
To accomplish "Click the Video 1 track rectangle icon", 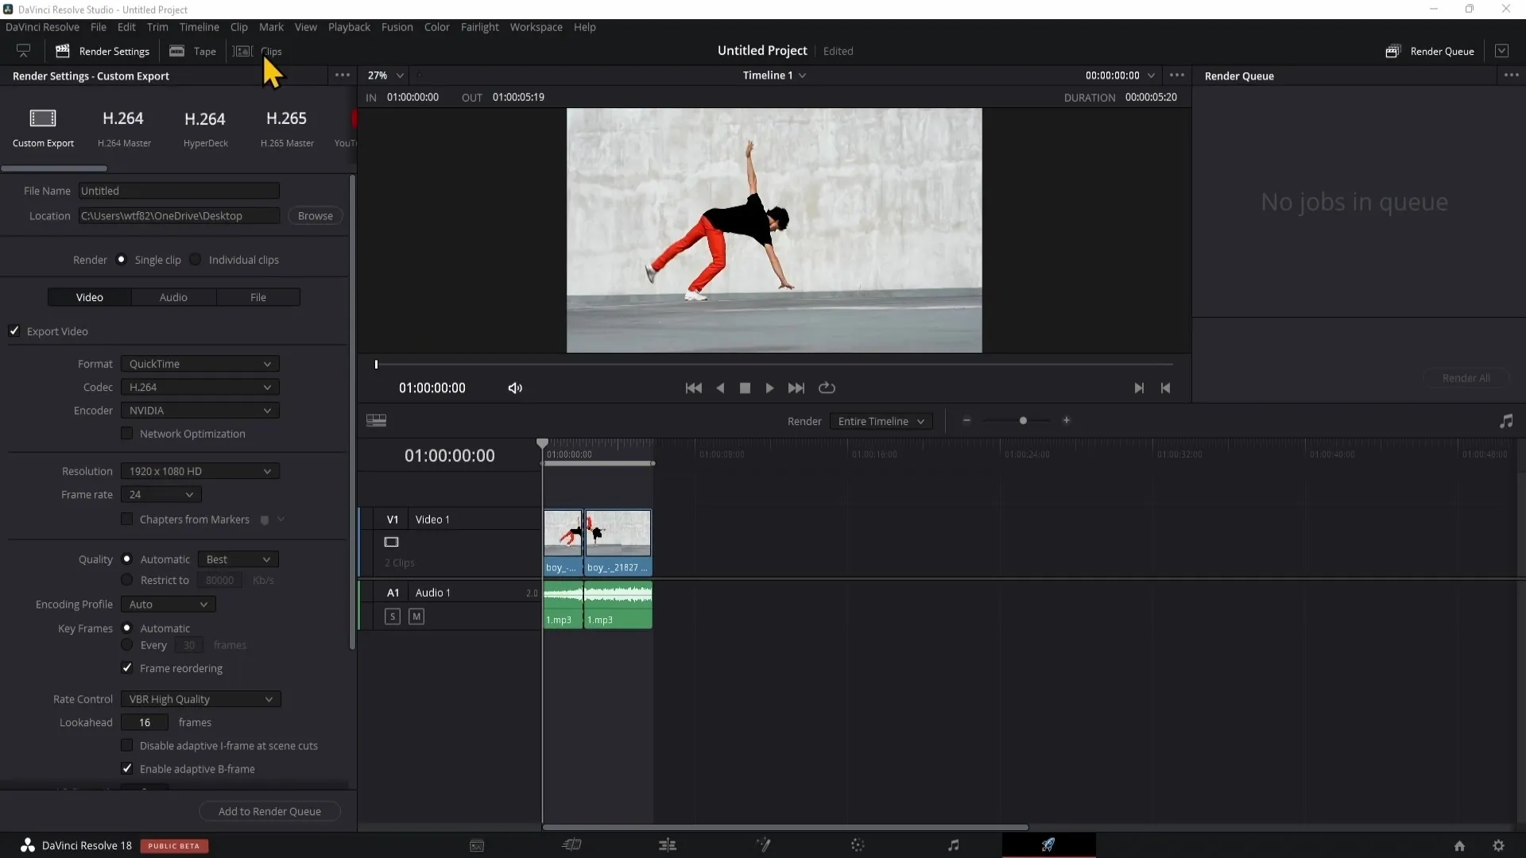I will [391, 542].
